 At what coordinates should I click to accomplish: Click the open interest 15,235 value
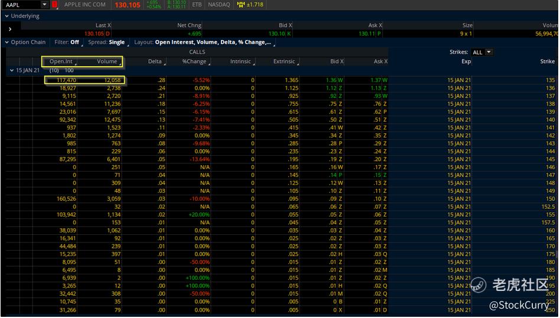(67, 254)
